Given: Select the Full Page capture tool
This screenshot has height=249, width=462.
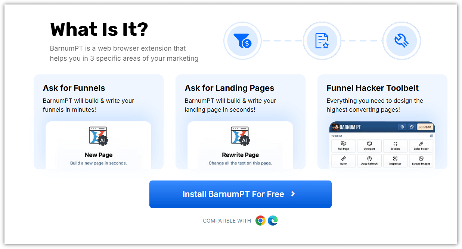Looking at the screenshot, I should [x=343, y=146].
